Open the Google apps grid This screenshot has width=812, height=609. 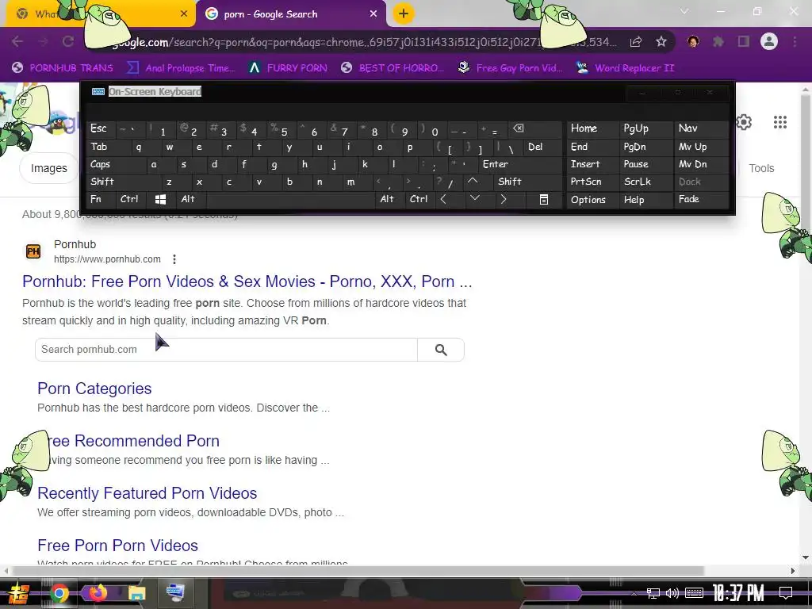(x=780, y=122)
